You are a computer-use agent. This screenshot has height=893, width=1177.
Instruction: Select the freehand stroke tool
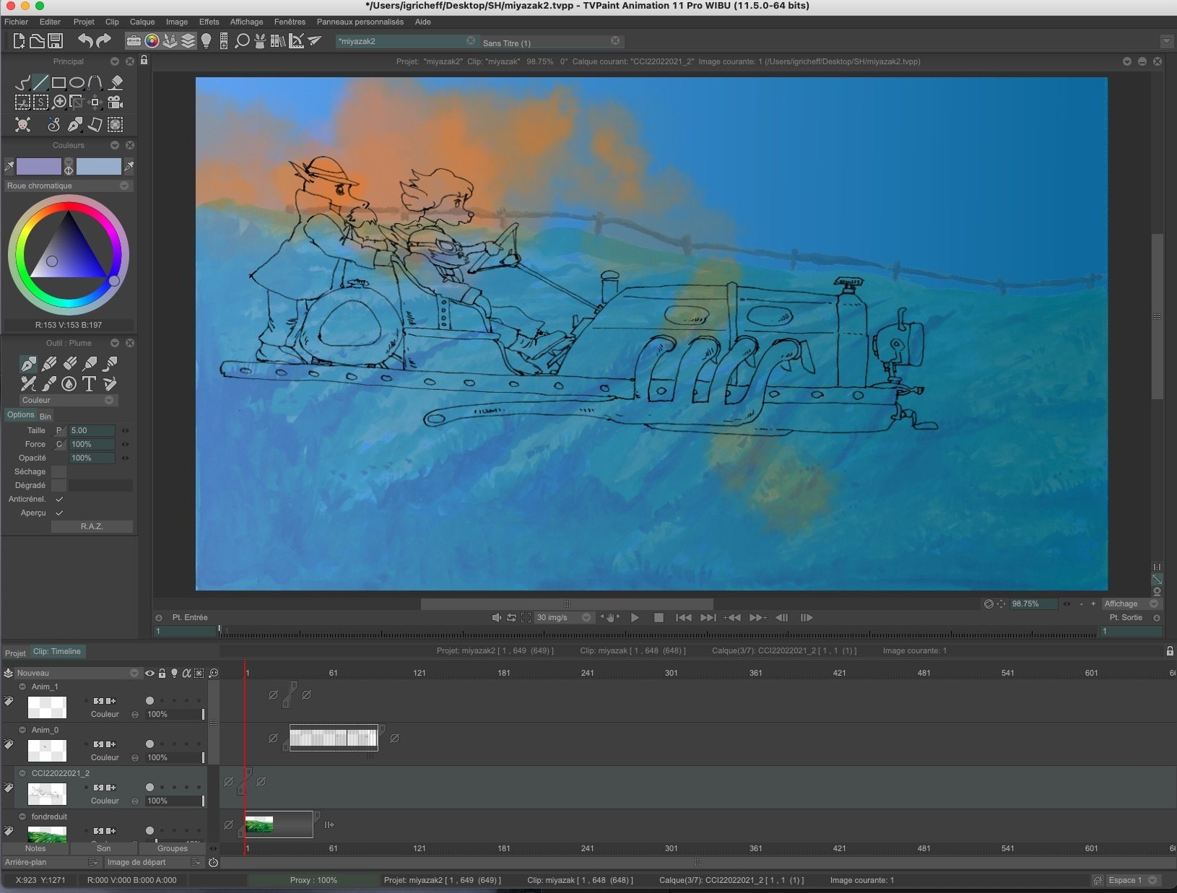pyautogui.click(x=22, y=82)
